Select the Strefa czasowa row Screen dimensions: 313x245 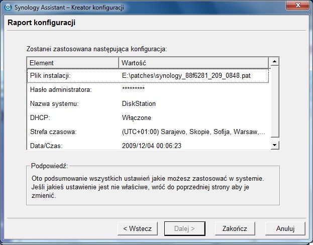click(x=148, y=132)
